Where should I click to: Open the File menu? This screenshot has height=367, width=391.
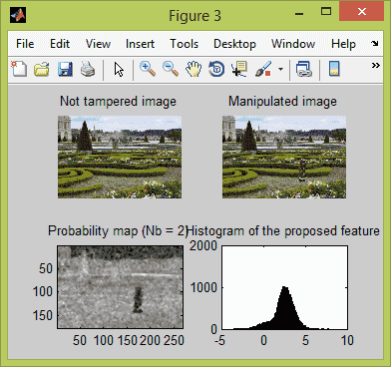(x=25, y=44)
